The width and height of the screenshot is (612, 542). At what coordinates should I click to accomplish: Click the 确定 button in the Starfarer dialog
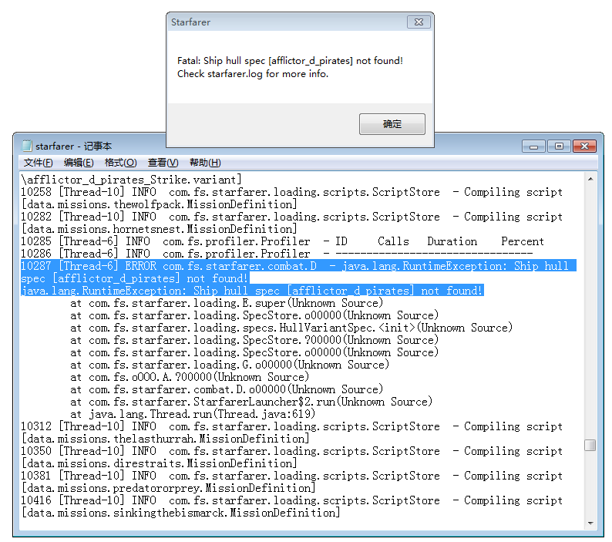point(392,124)
